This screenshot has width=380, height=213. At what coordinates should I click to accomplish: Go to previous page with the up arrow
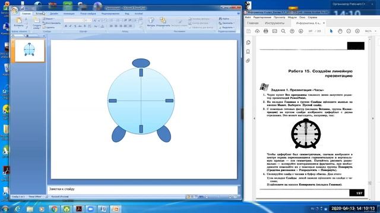coord(292,31)
